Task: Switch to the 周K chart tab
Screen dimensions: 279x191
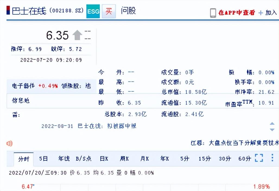Action: point(124,158)
